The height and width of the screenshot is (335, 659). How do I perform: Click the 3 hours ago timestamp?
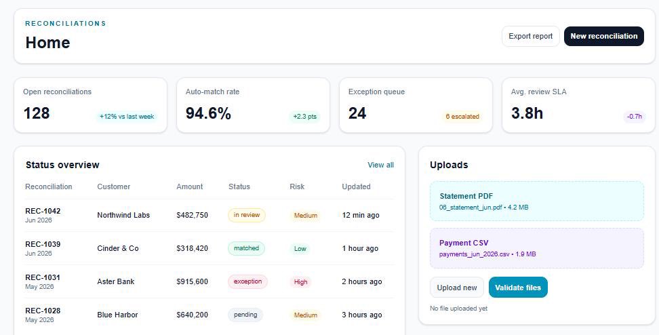pyautogui.click(x=362, y=315)
